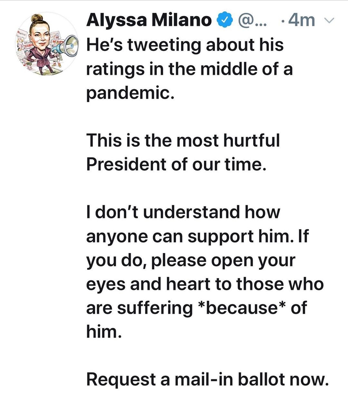Click the blue verified checkmark badge
348x396 pixels.
coord(226,21)
